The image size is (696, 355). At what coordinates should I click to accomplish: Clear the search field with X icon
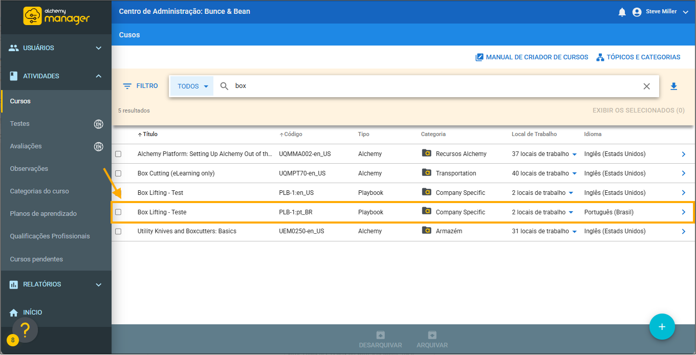[x=646, y=86]
